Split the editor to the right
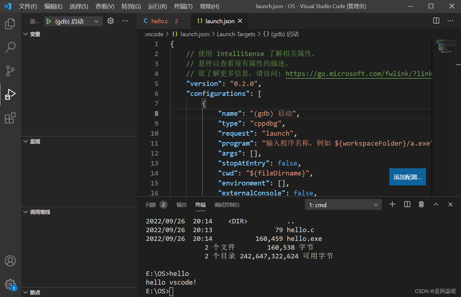 [x=436, y=21]
